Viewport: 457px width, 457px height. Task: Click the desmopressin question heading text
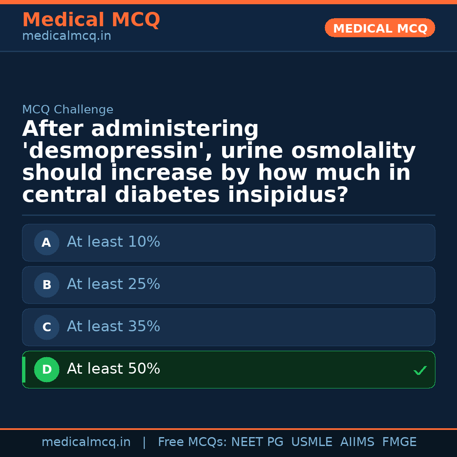click(x=219, y=162)
